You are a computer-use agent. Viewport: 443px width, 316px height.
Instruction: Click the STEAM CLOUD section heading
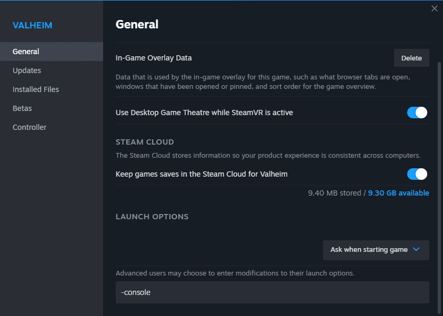(x=145, y=142)
